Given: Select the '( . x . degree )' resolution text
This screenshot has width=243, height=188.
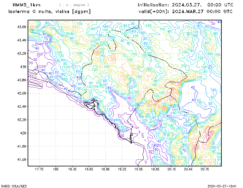Looking at the screenshot, I should coord(74,5).
